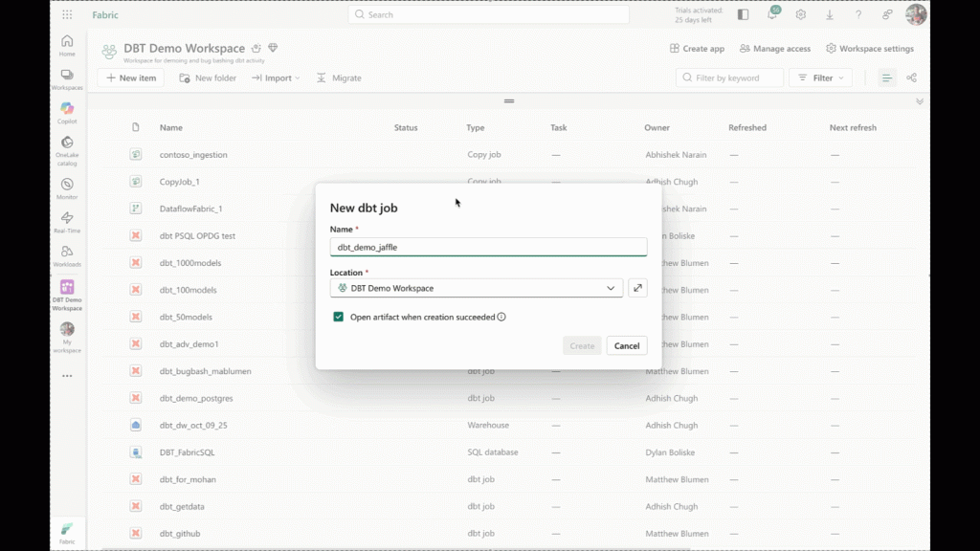Open Location picker in expanded view
980x551 pixels.
coord(637,286)
